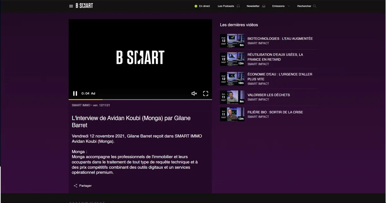Open BIOTECHNOLOGIES : L'EAU AUGMENTÉE video
The width and height of the screenshot is (386, 203).
point(280,39)
